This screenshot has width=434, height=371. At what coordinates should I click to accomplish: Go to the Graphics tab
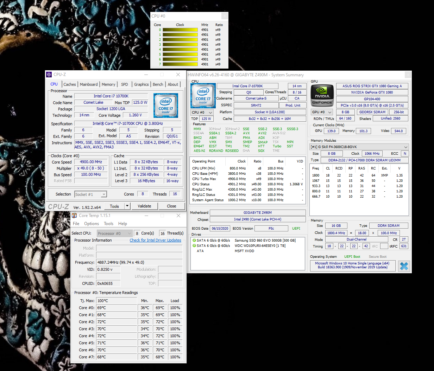141,84
